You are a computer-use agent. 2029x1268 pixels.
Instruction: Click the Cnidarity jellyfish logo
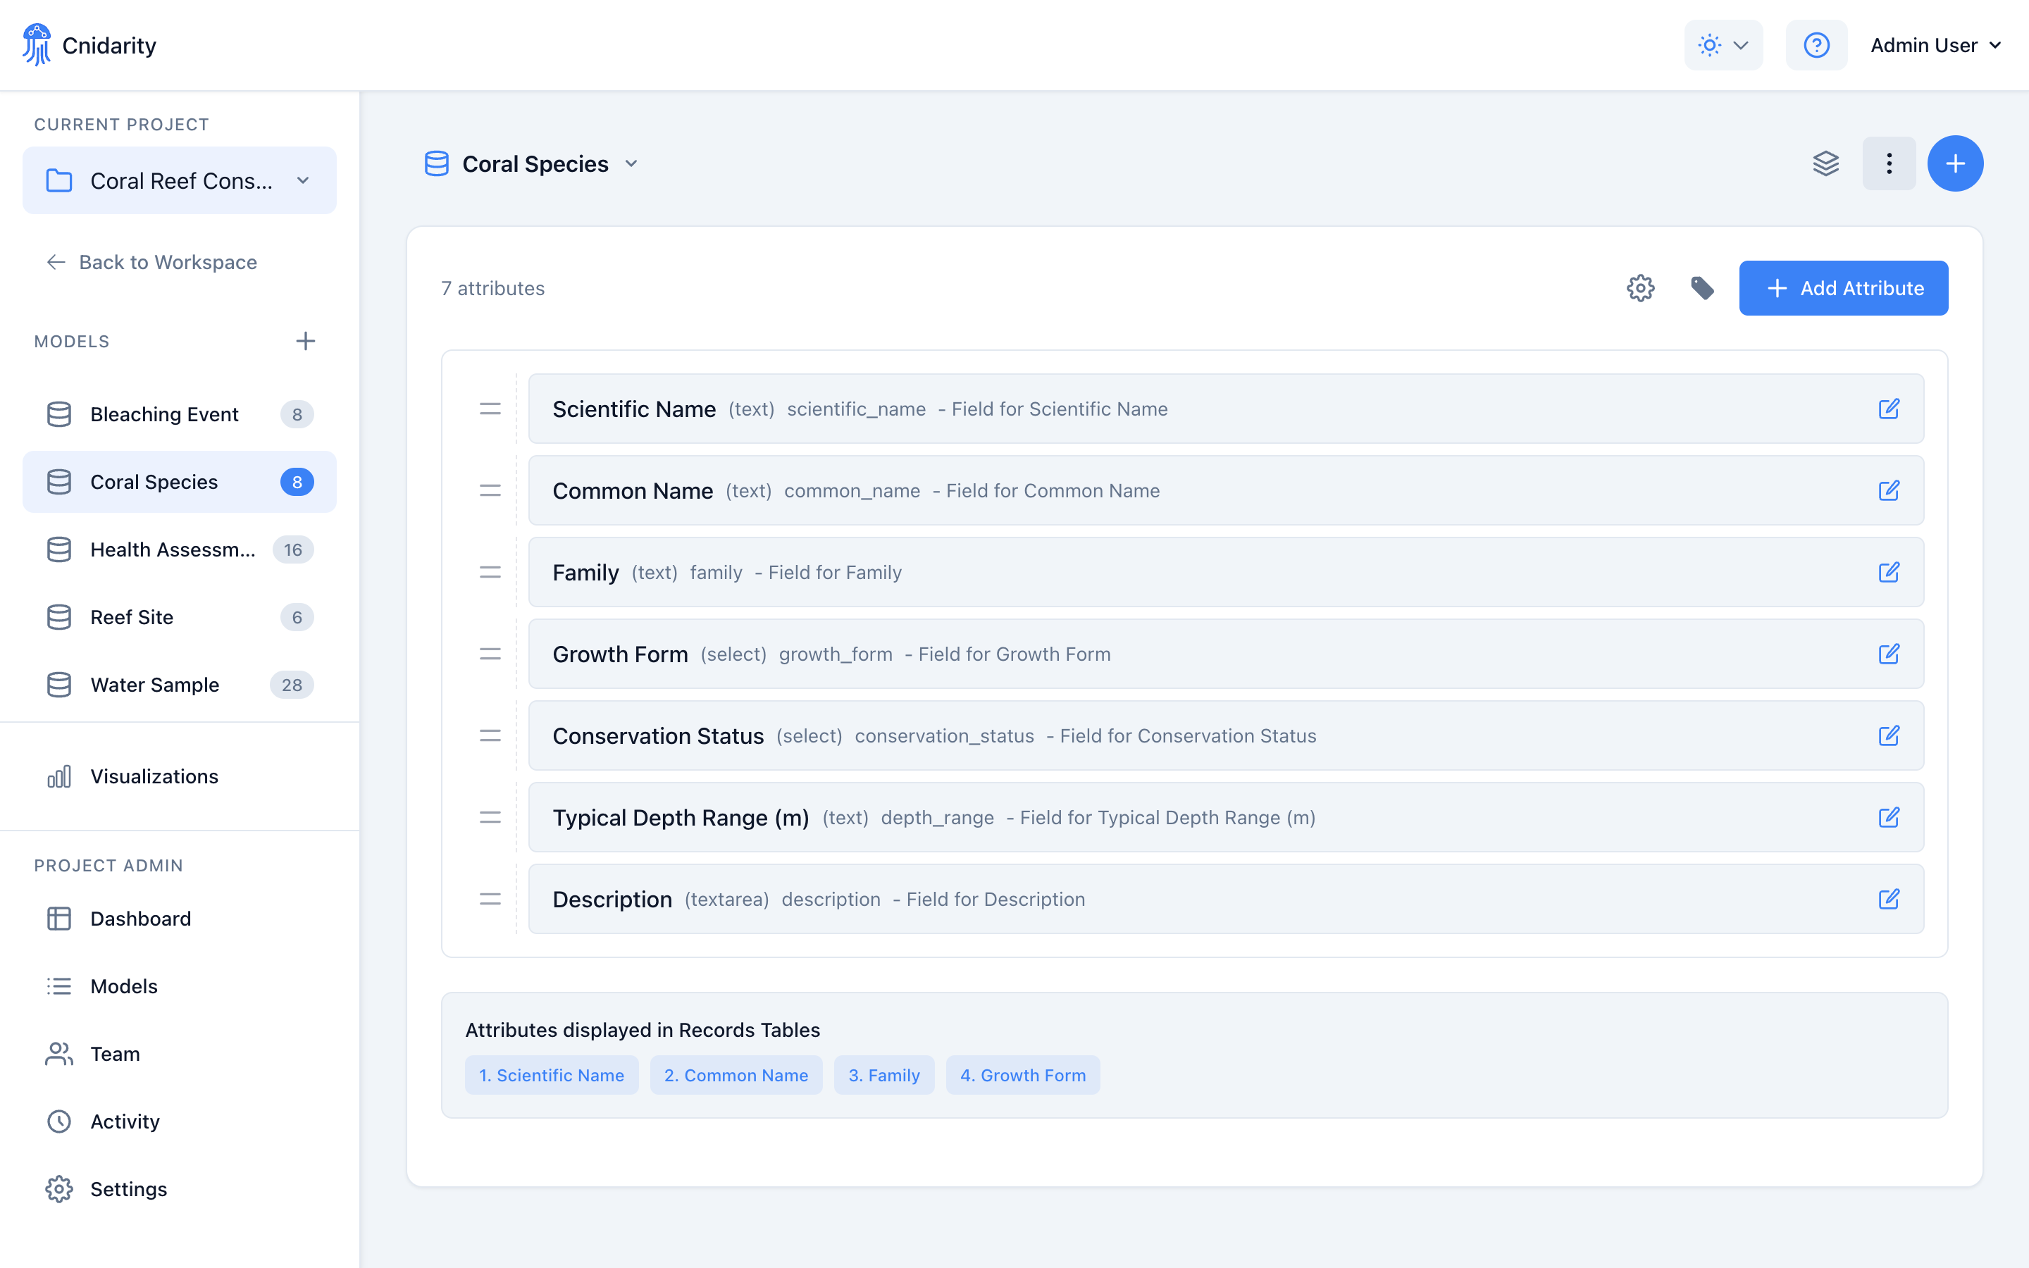pos(37,44)
